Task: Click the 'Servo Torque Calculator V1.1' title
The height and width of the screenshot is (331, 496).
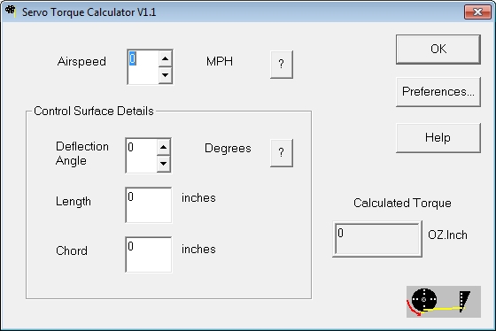Action: point(89,12)
